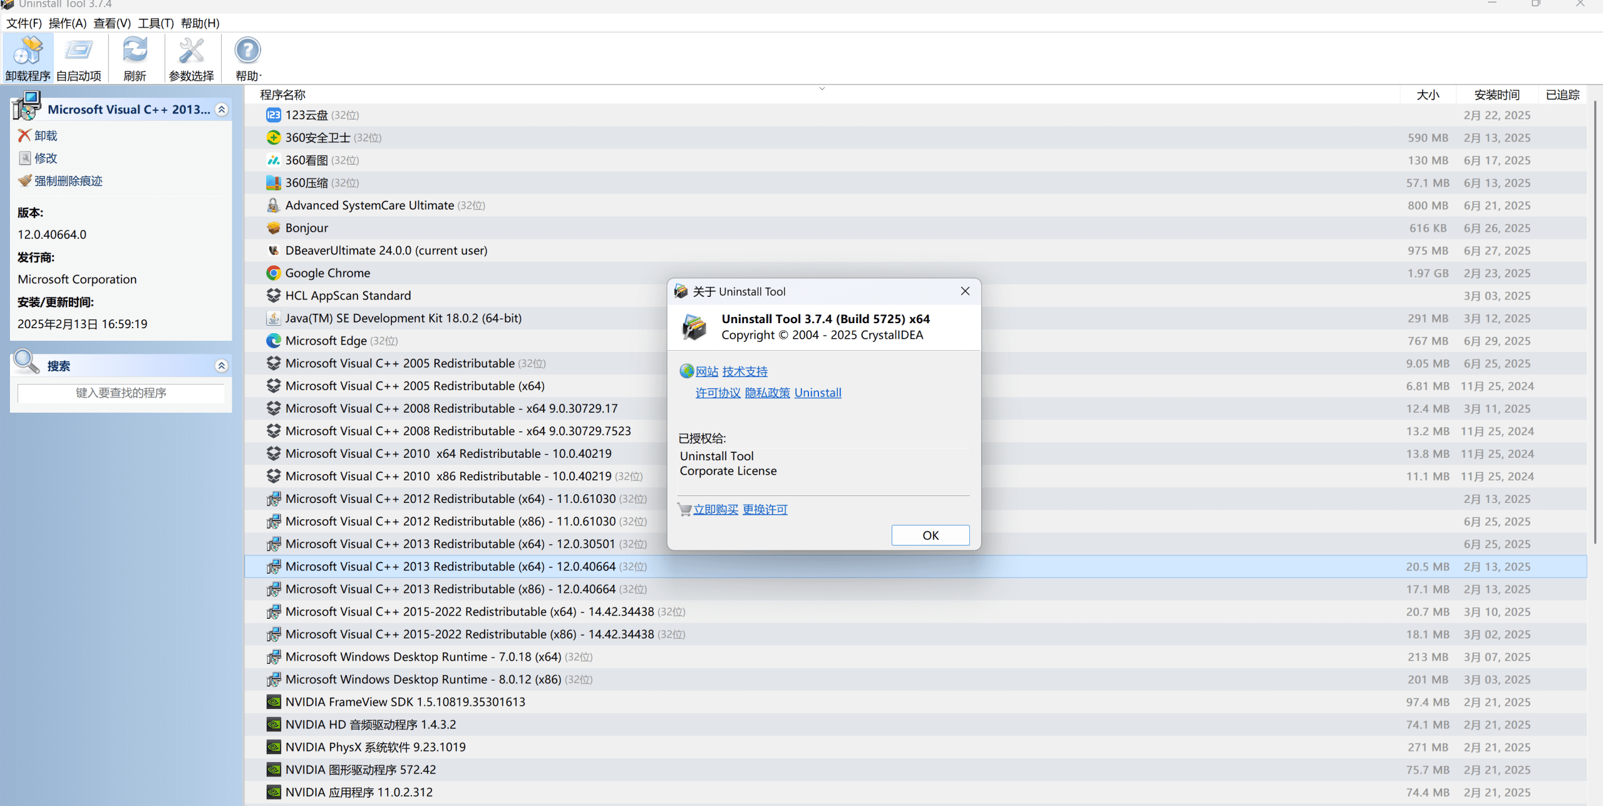
Task: Click OK button in About dialog
Action: coord(930,535)
